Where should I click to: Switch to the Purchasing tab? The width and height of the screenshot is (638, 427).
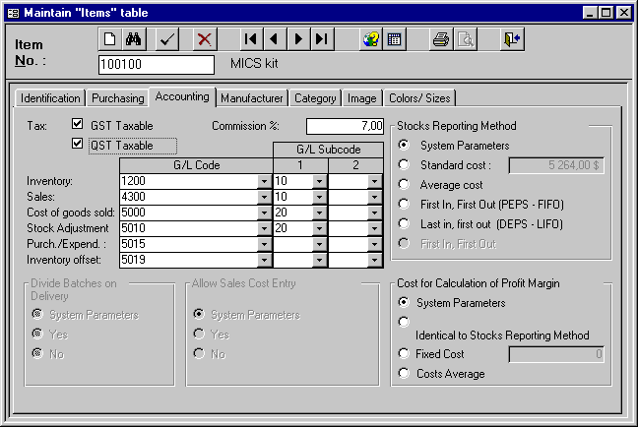point(117,98)
